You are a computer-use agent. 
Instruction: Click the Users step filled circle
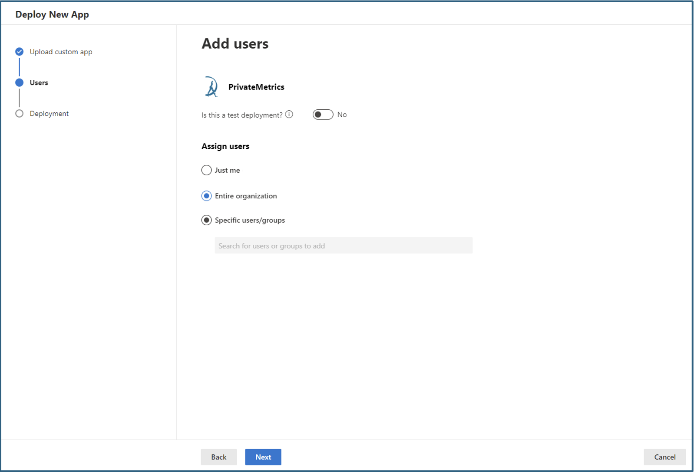(x=19, y=82)
